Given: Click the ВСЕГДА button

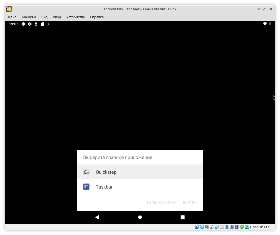Looking at the screenshot, I should 190,203.
